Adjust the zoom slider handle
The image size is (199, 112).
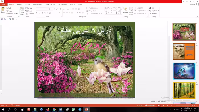pos(181,105)
